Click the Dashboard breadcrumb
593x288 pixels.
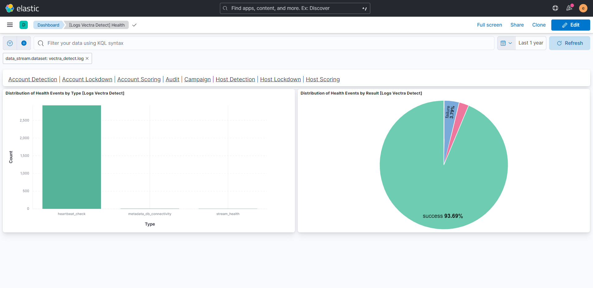(48, 25)
